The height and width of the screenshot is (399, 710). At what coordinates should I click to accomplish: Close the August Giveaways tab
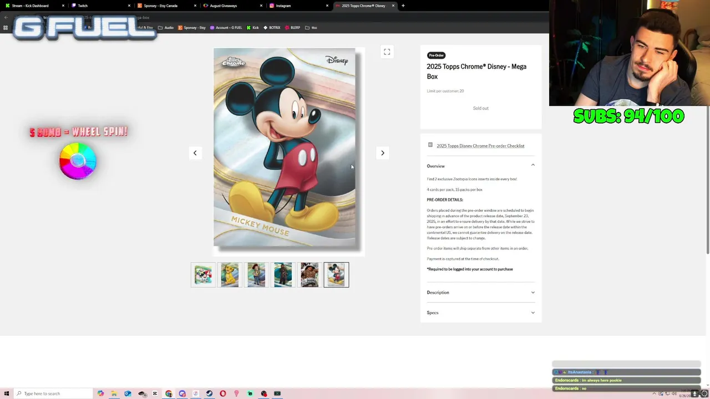261,6
